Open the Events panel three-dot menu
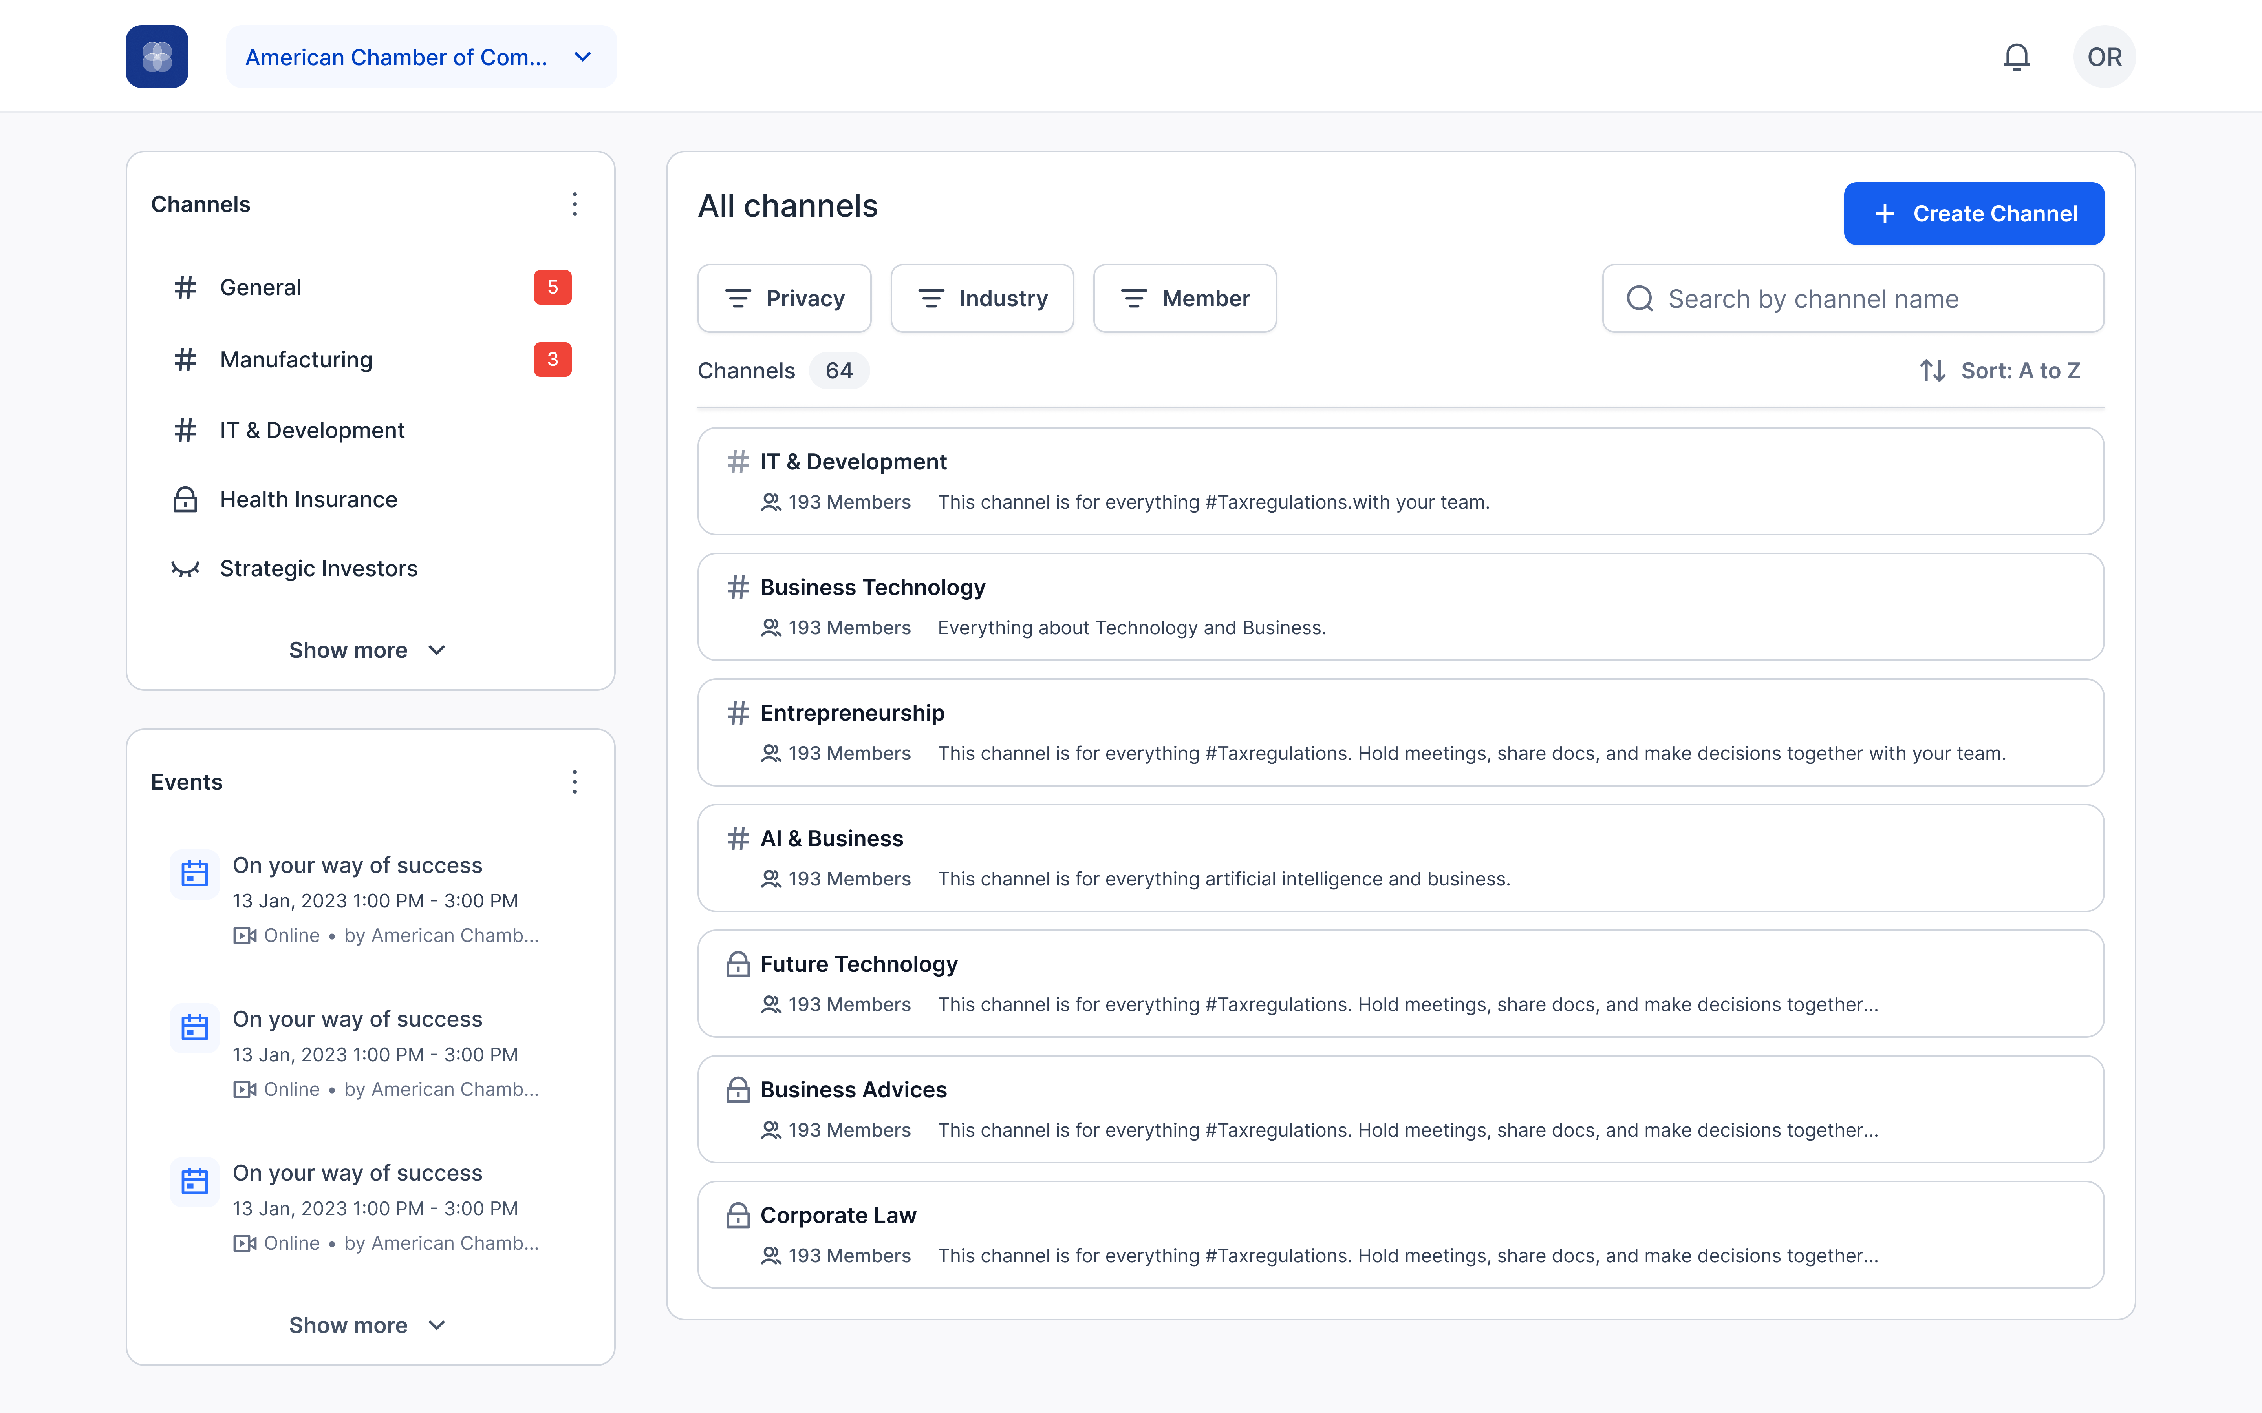The width and height of the screenshot is (2262, 1413). pos(575,782)
